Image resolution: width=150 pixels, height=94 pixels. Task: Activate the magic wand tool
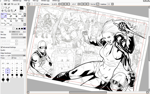click(9, 8)
